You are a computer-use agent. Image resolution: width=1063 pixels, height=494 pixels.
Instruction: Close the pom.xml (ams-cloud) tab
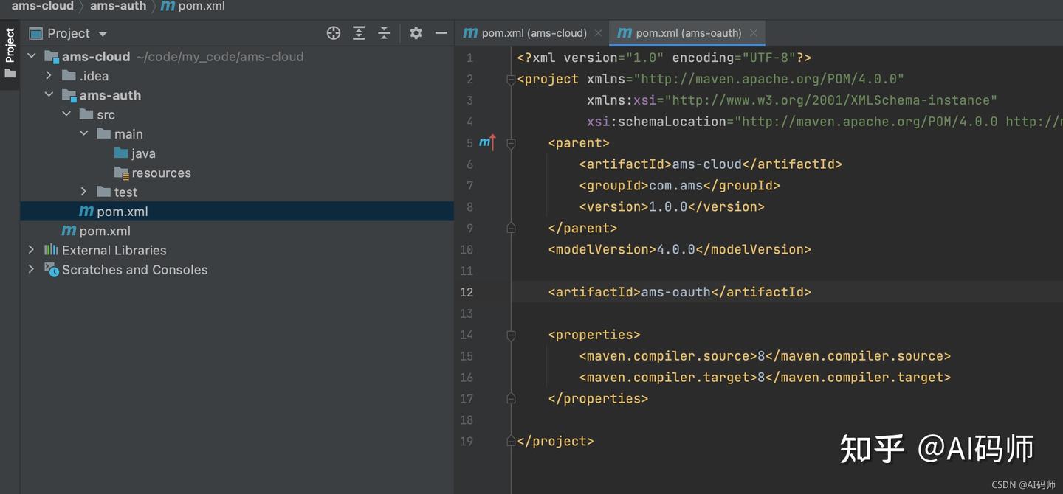(x=599, y=33)
